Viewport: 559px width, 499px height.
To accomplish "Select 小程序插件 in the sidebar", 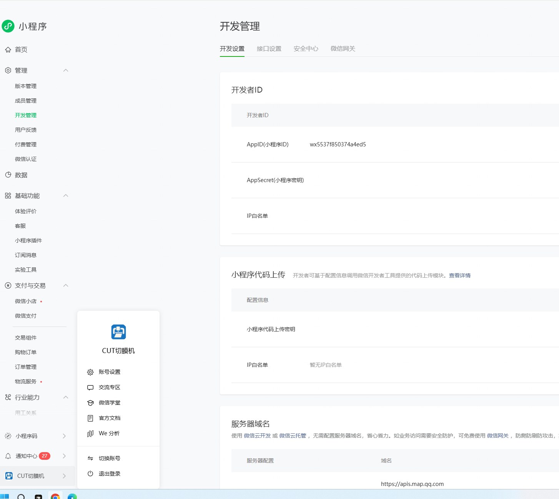I will (x=28, y=240).
